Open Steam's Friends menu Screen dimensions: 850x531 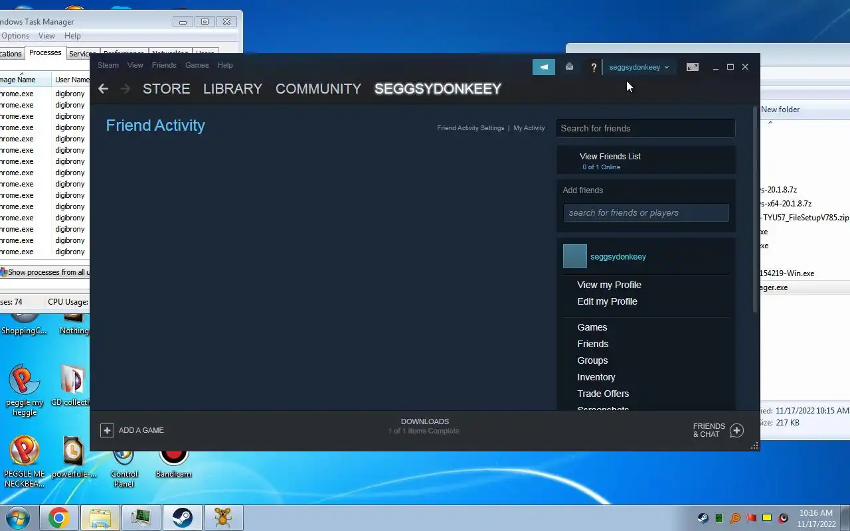pyautogui.click(x=164, y=65)
